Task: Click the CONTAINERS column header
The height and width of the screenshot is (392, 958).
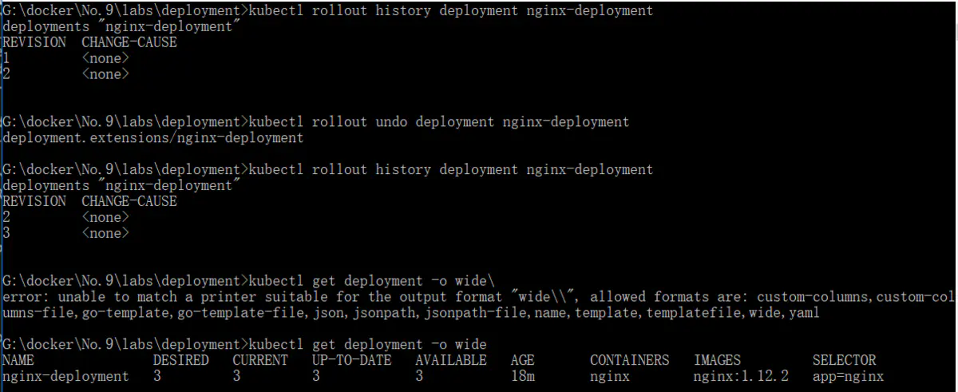Action: (629, 360)
